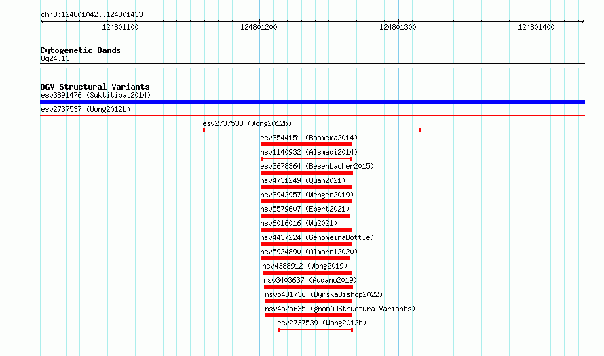Click red bar under nsv3403637
This screenshot has height=356, width=604.
[308, 287]
